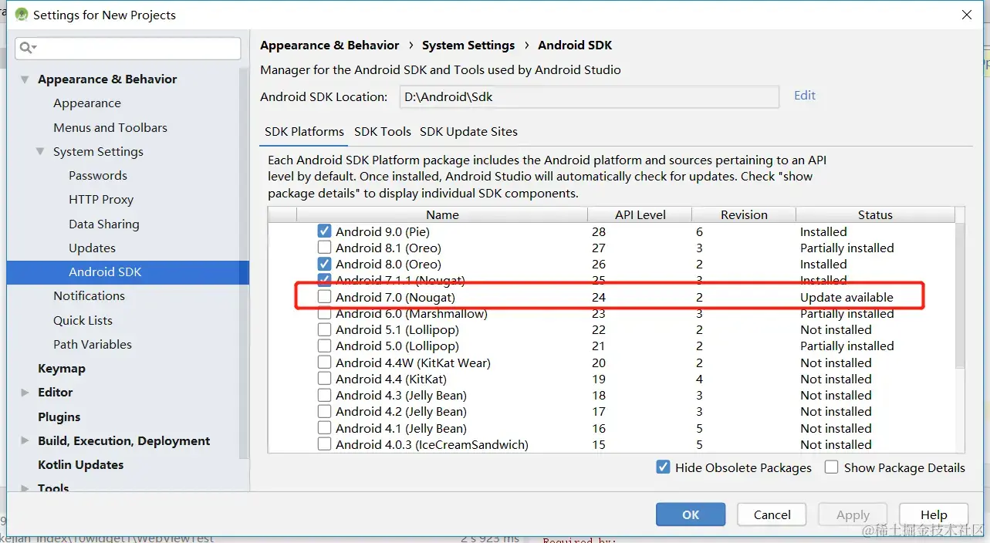Click 'Update available' status text

point(846,297)
